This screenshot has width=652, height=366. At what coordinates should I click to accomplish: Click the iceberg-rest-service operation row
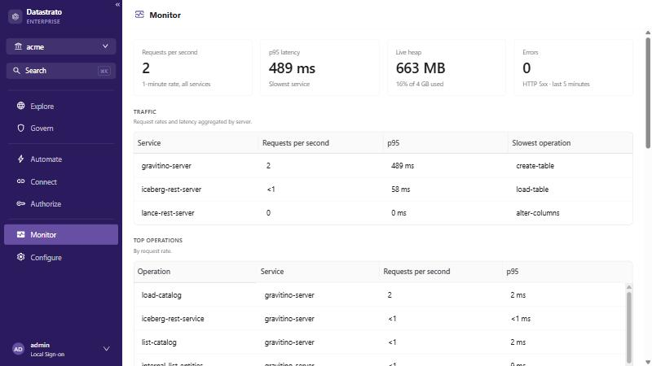point(379,319)
